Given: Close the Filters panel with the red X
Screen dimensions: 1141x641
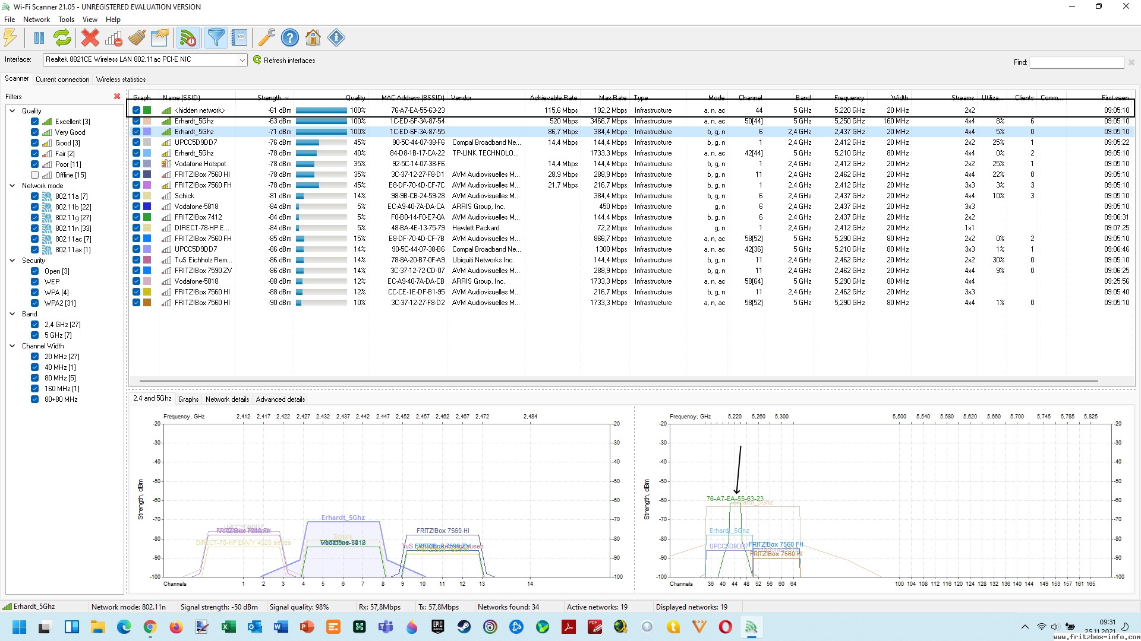Looking at the screenshot, I should (117, 96).
